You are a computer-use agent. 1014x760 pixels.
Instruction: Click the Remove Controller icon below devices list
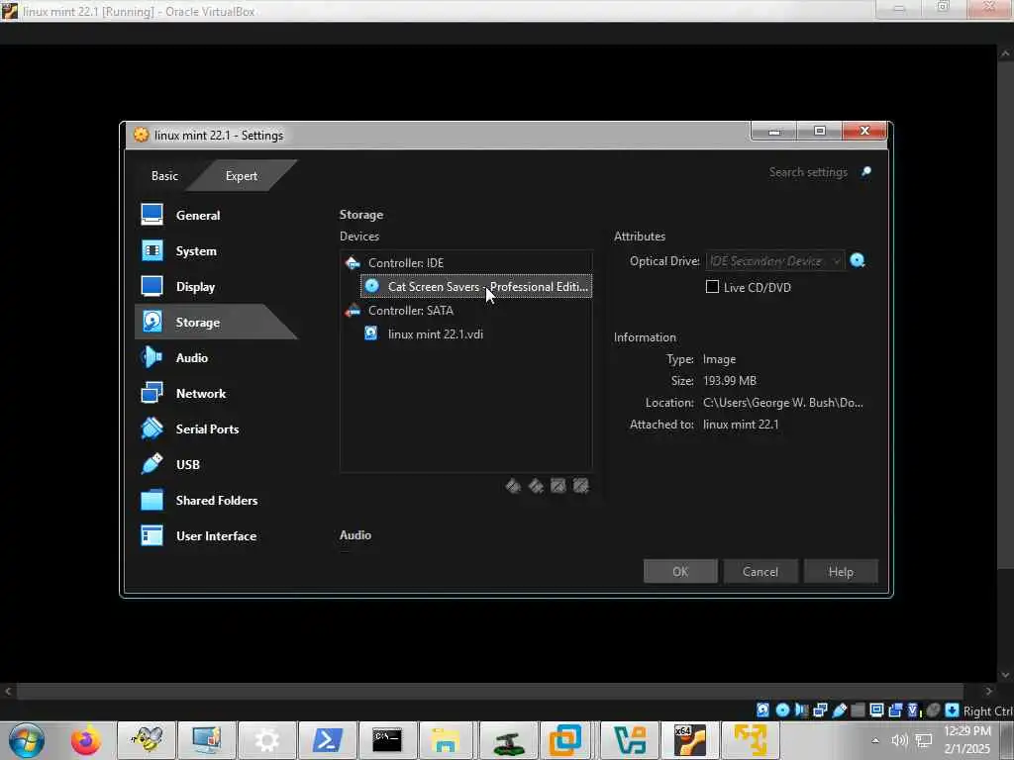[536, 486]
